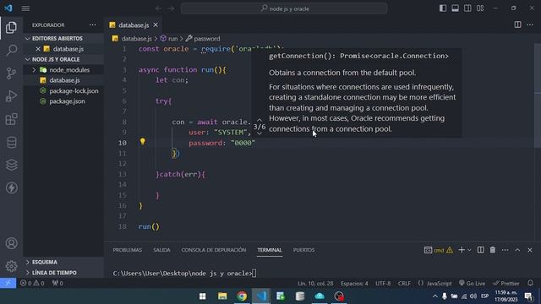Click the run breadcrumb item
This screenshot has height=304, width=541.
pos(172,39)
